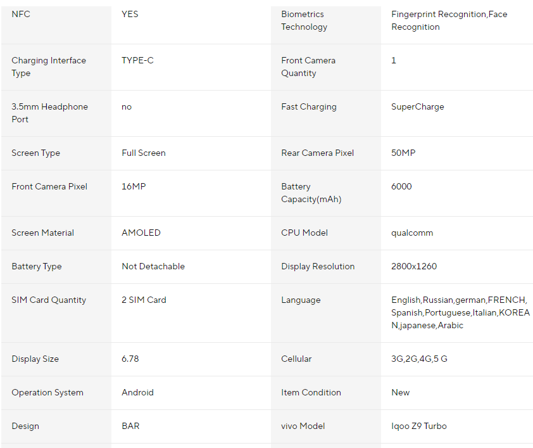Click the NFC specification label

point(21,14)
